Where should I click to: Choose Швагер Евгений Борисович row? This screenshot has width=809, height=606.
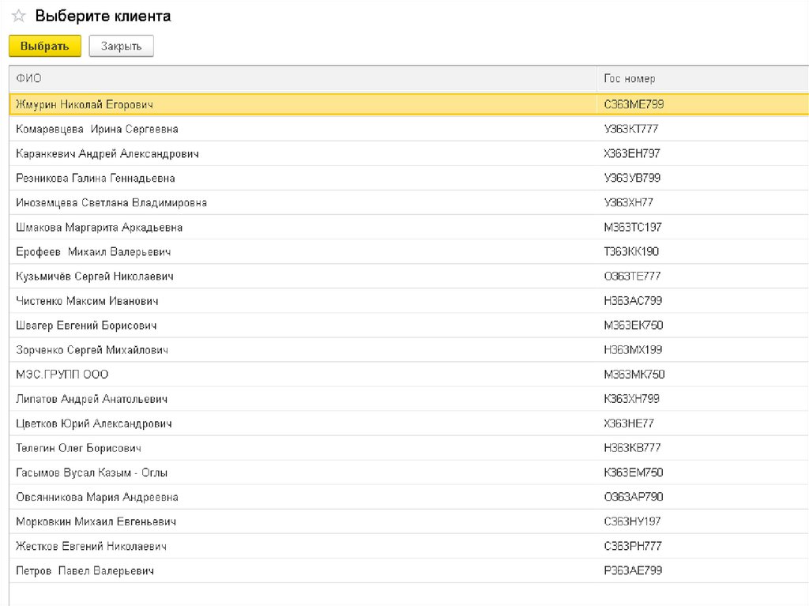click(86, 326)
